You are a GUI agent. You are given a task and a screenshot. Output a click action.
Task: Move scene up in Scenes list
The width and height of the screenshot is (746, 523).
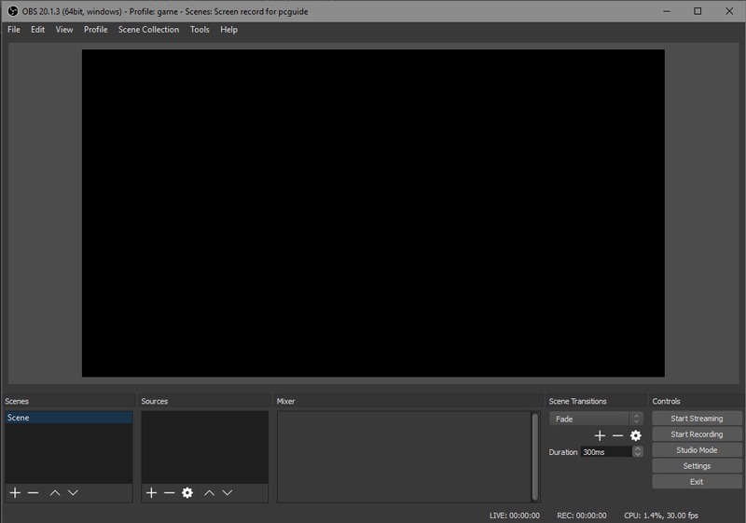coord(55,492)
